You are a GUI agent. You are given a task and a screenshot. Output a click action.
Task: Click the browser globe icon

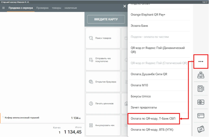click(x=91, y=82)
